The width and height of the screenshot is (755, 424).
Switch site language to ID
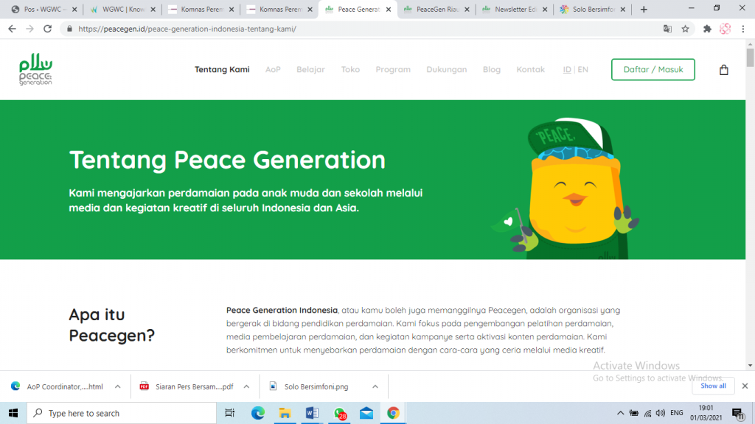[x=567, y=70]
